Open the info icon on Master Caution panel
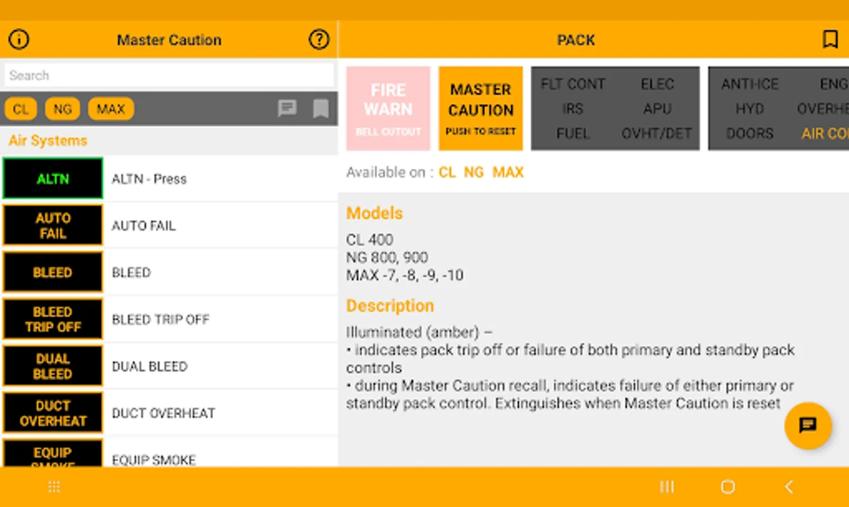 pyautogui.click(x=17, y=39)
